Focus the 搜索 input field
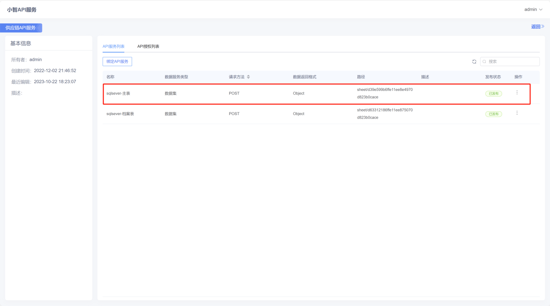 [510, 62]
